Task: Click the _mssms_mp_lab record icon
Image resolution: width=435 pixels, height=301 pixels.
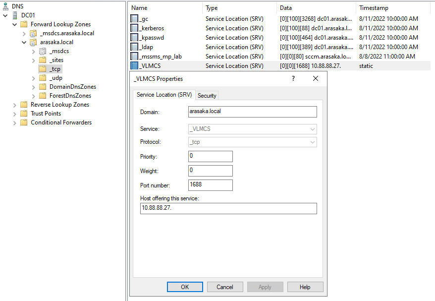Action: pyautogui.click(x=134, y=57)
